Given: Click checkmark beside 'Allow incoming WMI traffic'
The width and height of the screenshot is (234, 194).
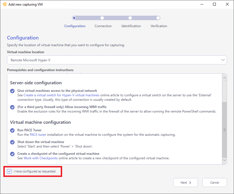Looking at the screenshot, I should click(x=12, y=107).
